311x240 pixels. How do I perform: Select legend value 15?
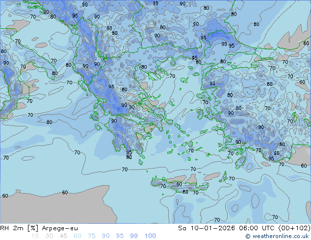point(35,236)
